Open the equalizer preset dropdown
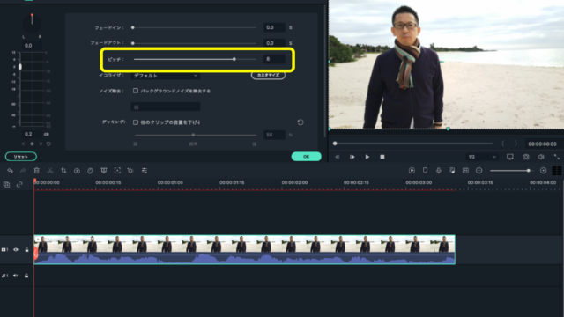 [166, 76]
